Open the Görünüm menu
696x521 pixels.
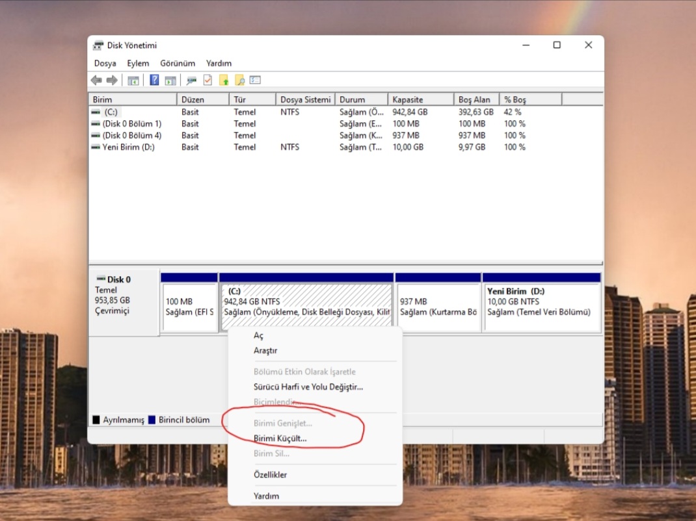tap(178, 64)
